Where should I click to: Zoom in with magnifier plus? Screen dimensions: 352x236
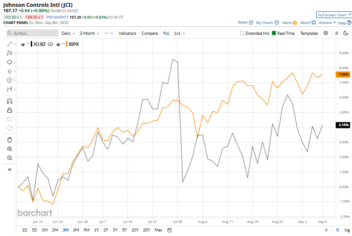click(x=10, y=149)
